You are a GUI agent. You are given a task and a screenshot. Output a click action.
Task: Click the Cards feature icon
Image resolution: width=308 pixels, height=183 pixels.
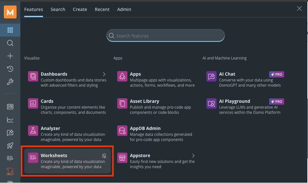(x=33, y=103)
